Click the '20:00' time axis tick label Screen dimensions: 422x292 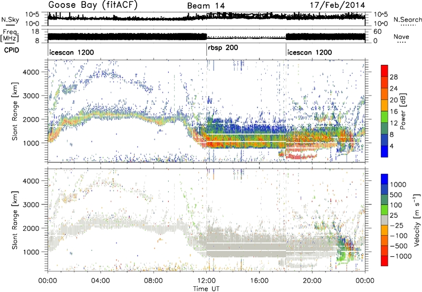click(x=312, y=281)
